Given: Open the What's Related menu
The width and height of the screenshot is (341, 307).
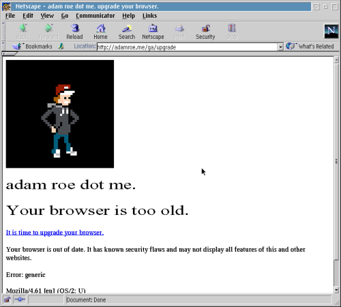Looking at the screenshot, I should (x=310, y=46).
